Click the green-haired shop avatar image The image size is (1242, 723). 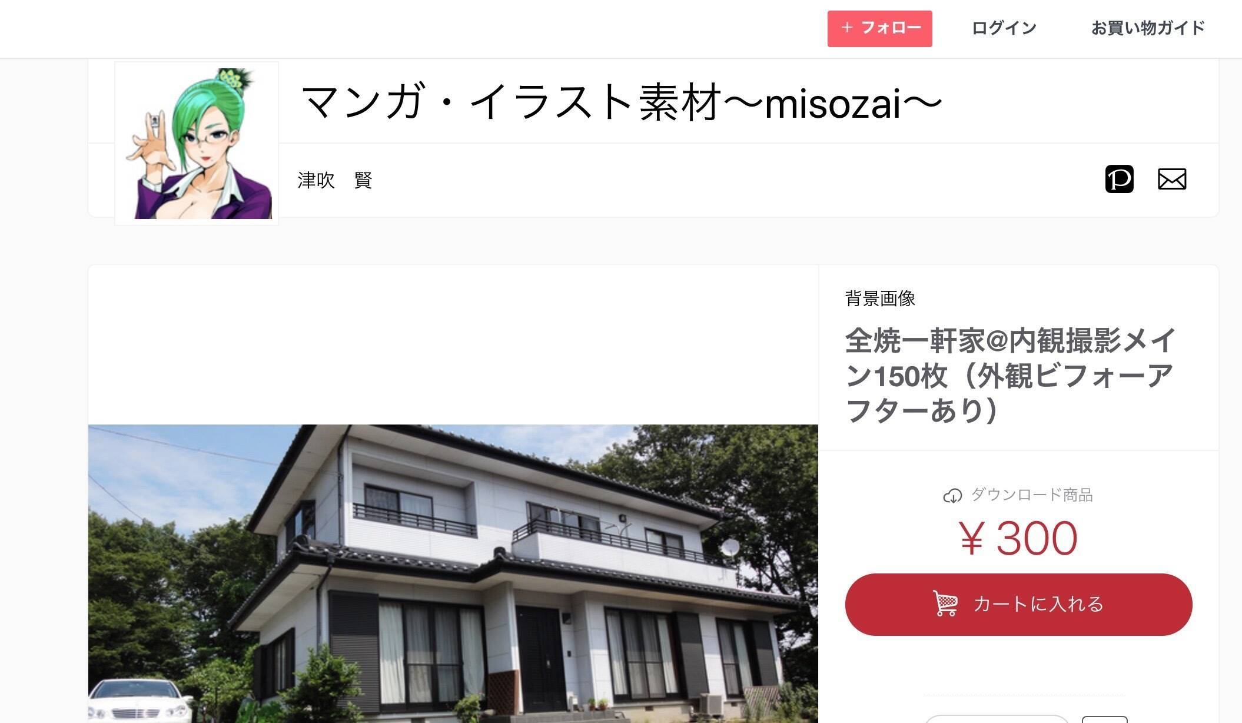[197, 143]
